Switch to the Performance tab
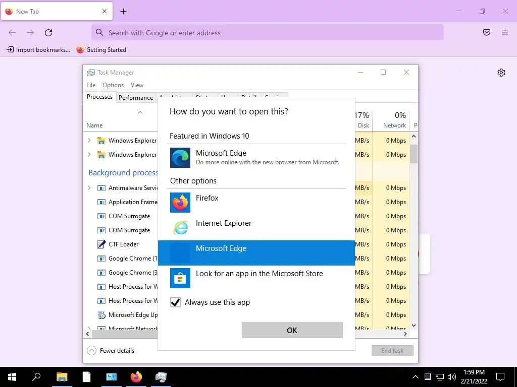This screenshot has height=387, width=517. point(136,98)
